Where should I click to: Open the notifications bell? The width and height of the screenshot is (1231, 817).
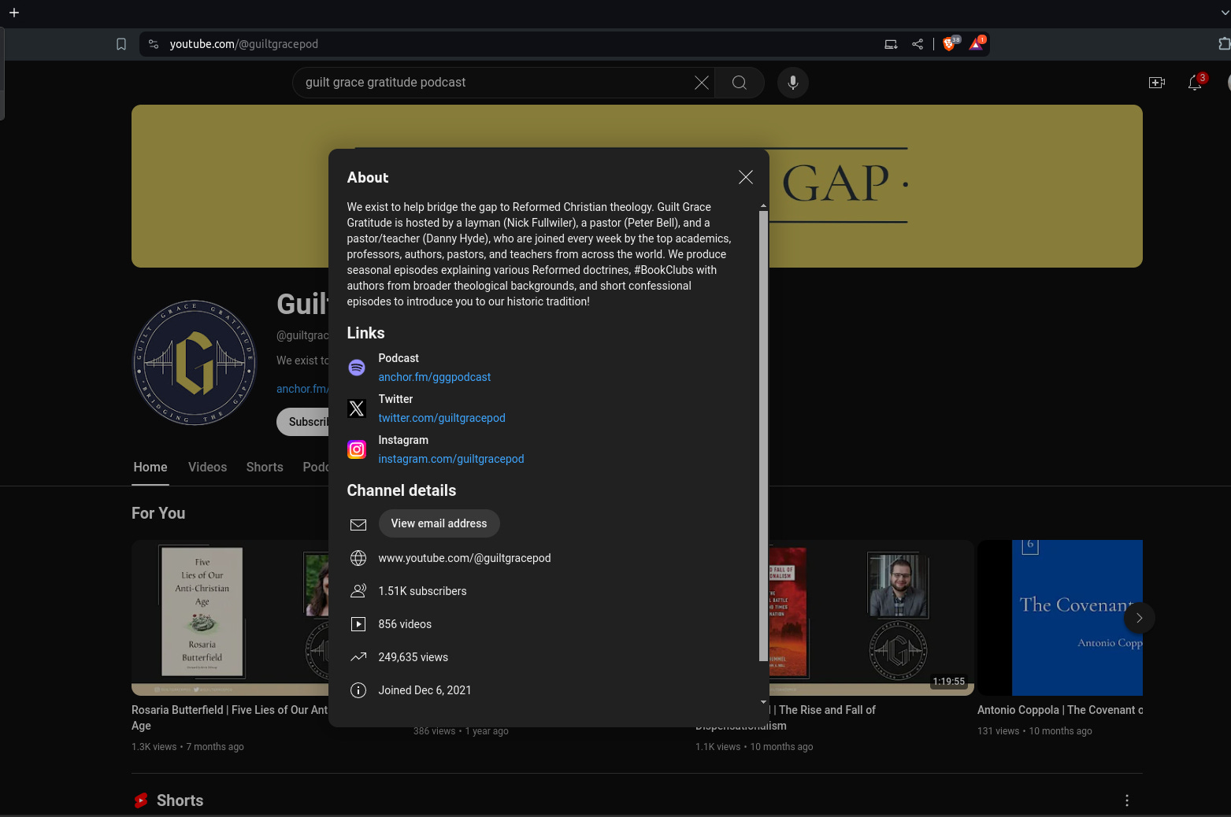click(1196, 83)
